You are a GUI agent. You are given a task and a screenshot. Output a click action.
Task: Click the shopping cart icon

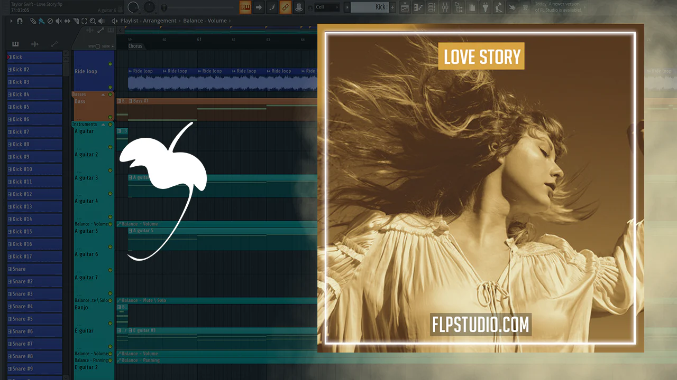[x=525, y=7]
